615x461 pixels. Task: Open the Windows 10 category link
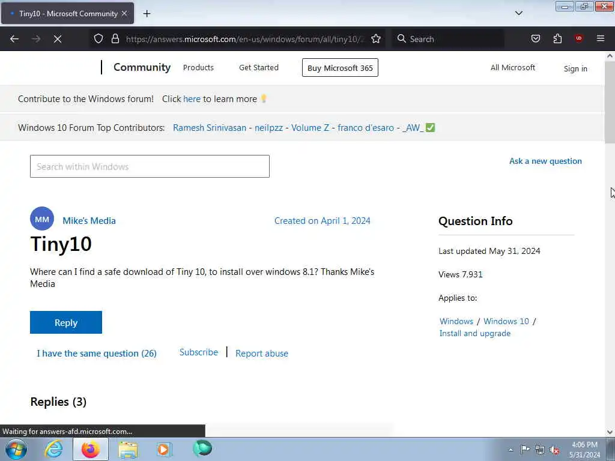[506, 321]
